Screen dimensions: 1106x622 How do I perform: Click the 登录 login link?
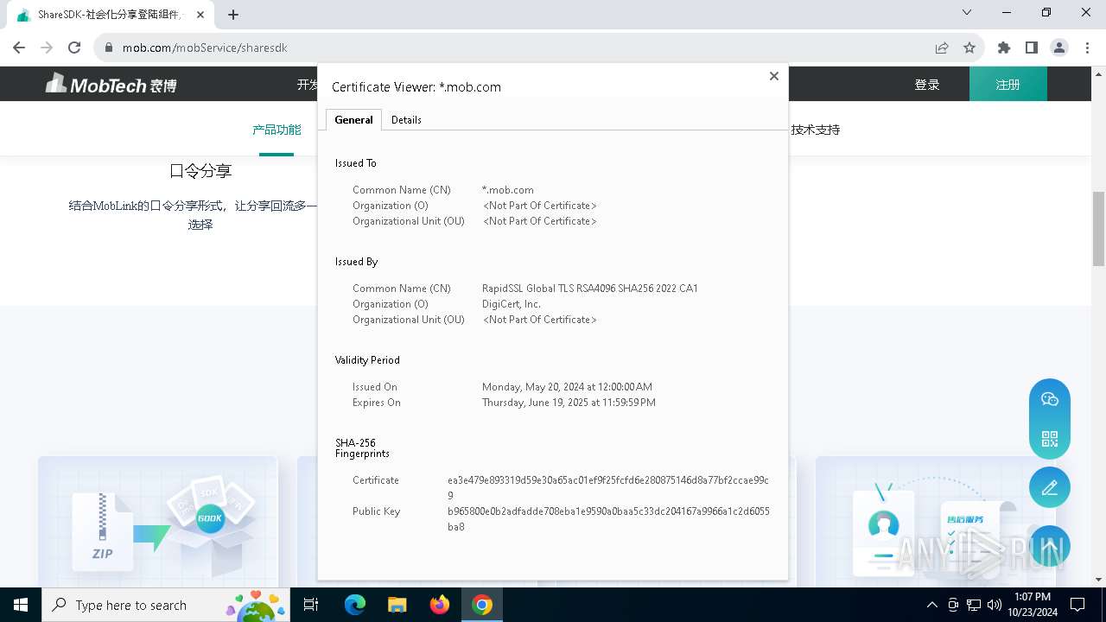(x=927, y=85)
